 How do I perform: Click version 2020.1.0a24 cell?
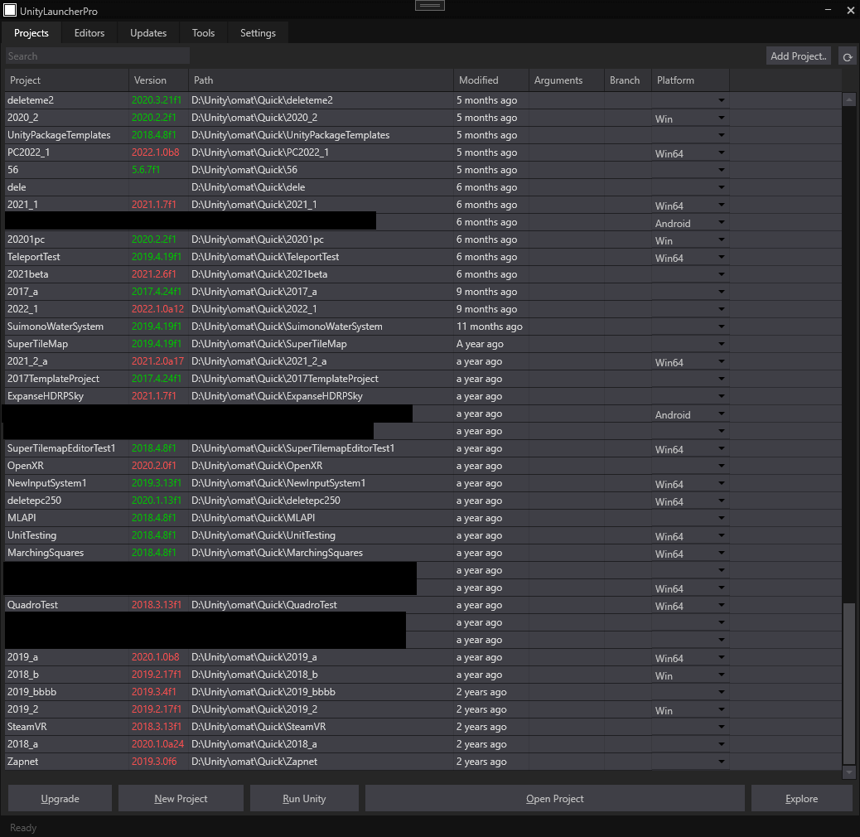[157, 744]
